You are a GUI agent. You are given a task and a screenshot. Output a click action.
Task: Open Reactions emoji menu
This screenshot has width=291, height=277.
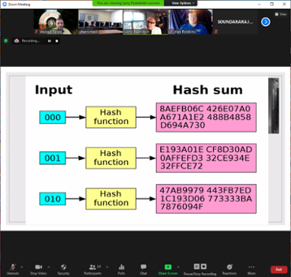point(229,269)
